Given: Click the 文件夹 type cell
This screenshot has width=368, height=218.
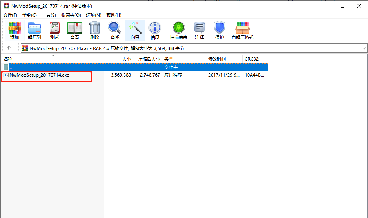Looking at the screenshot, I should tap(171, 67).
